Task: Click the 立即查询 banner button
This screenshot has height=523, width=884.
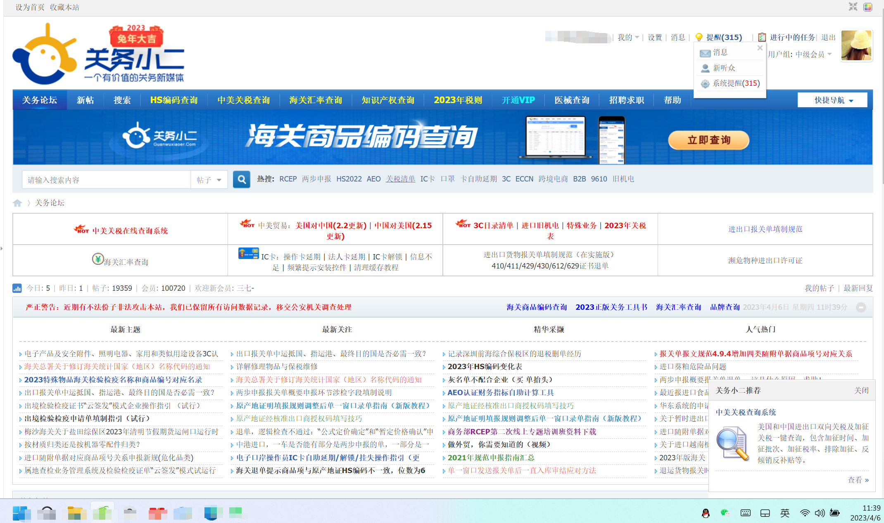Action: pos(708,140)
